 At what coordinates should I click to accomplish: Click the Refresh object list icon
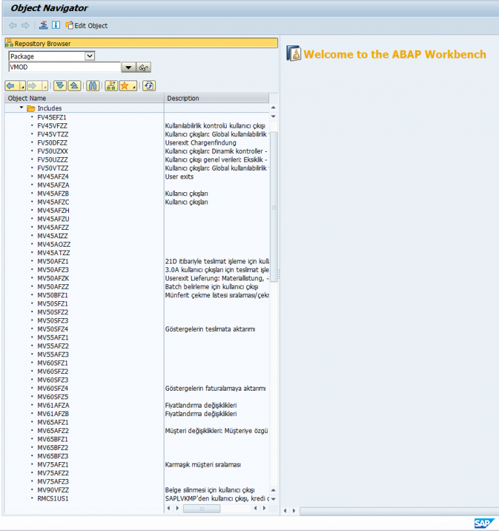149,86
